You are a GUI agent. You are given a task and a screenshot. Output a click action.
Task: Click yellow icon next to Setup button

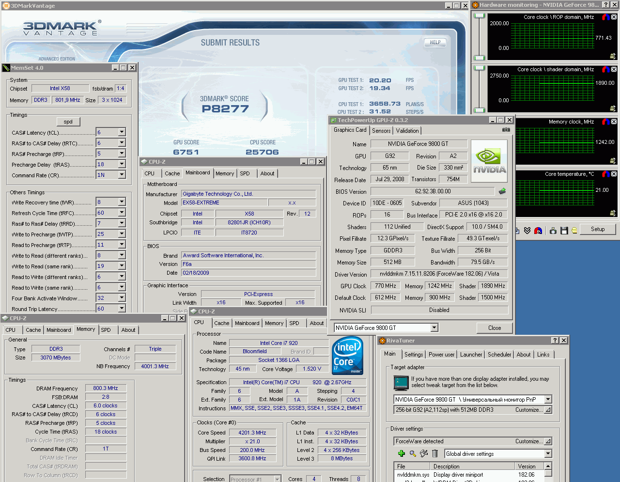point(574,231)
